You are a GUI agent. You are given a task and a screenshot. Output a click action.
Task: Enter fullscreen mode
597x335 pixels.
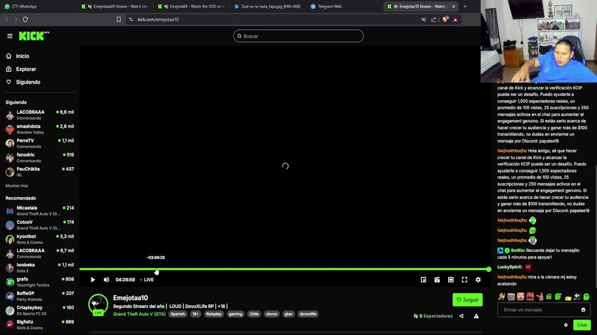click(465, 280)
